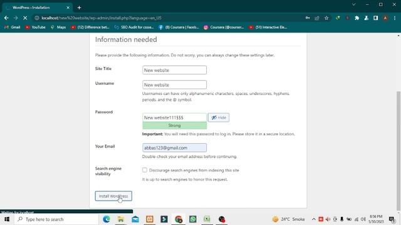Screen dimensions: 401x225
Task: Open the Chrome Labs flask icon
Action: [366, 18]
